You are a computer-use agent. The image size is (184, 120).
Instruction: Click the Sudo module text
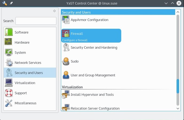[x=75, y=61]
